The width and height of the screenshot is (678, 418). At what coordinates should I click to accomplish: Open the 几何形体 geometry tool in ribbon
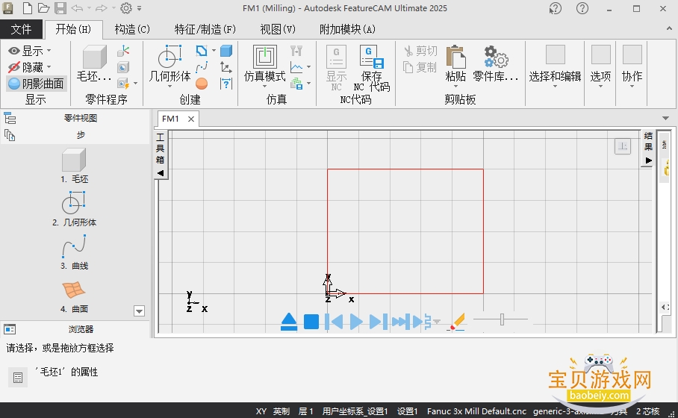[x=169, y=65]
